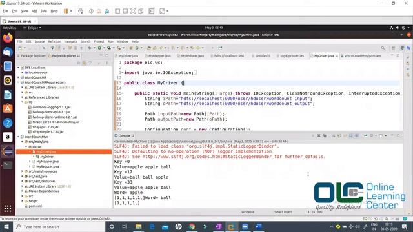
Task: Open the Run button dropdown arrow
Action: pos(103,48)
